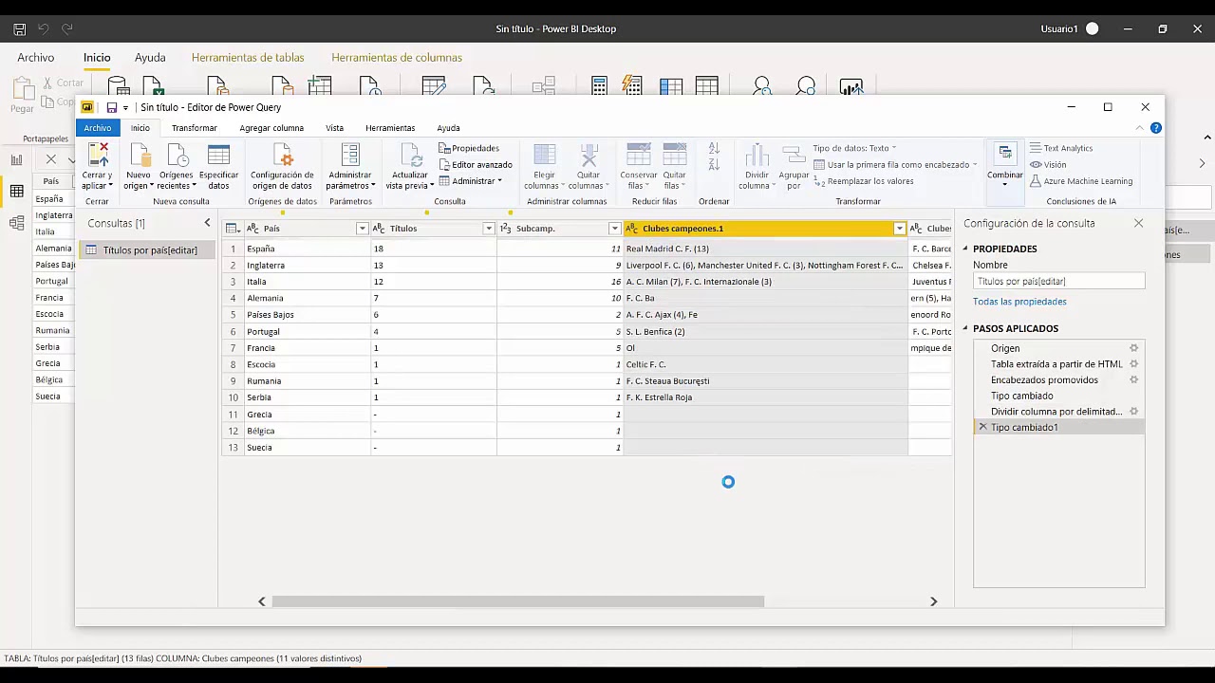The width and height of the screenshot is (1215, 683).
Task: Open País column filter dropdown
Action: click(362, 229)
